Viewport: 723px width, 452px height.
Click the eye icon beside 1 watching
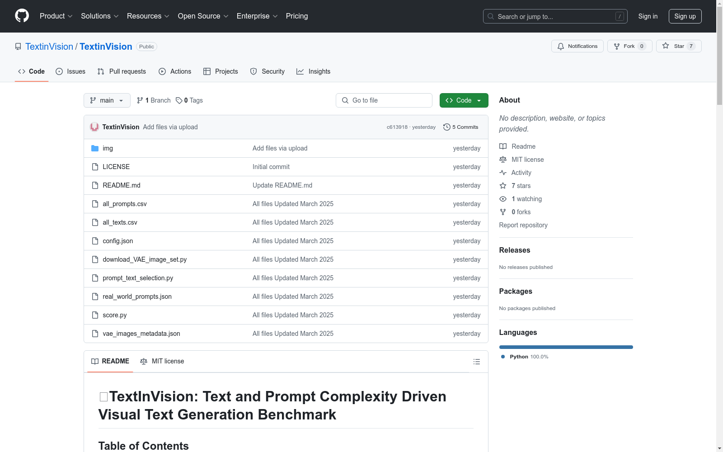(503, 199)
